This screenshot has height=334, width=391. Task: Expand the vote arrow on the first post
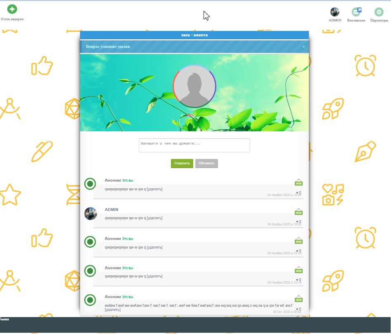[x=297, y=193]
